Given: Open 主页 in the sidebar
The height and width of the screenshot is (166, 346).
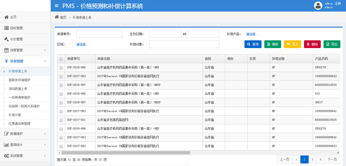Looking at the screenshot, I should 13,17.
